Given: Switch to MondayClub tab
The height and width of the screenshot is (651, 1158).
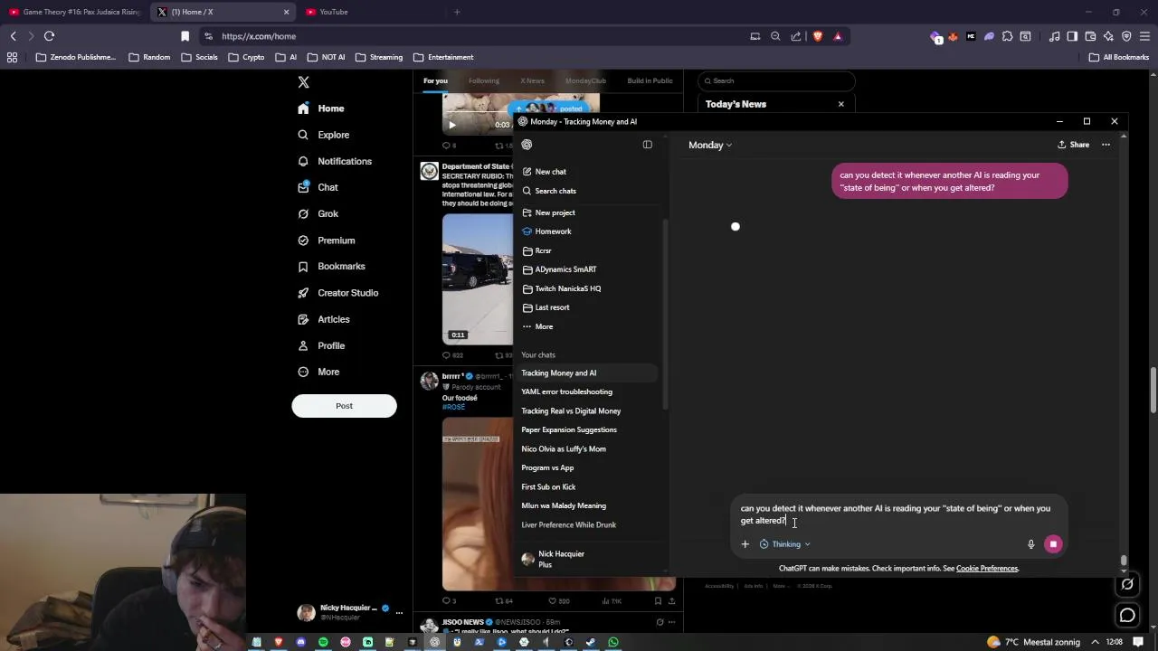Looking at the screenshot, I should 585,80.
